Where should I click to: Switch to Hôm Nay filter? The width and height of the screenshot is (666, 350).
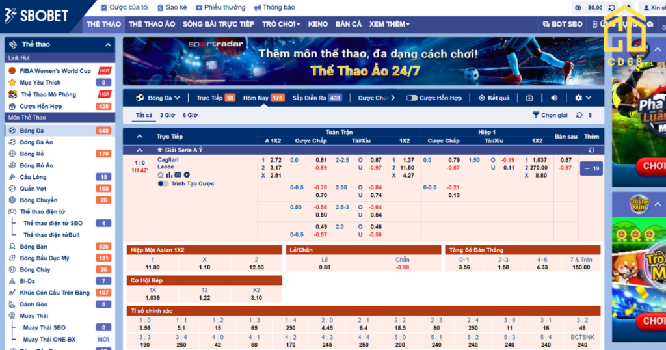[x=263, y=98]
